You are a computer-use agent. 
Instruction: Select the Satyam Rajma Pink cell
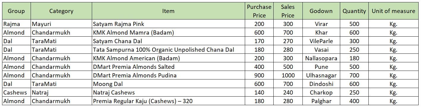click(168, 24)
